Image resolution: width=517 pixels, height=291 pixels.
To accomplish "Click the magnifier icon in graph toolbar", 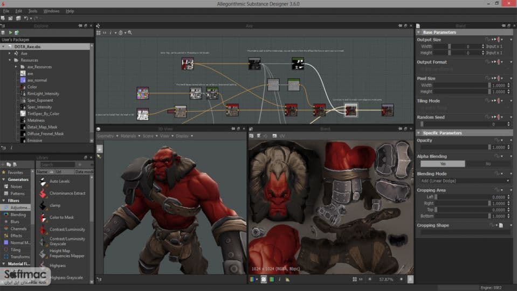I will click(130, 33).
